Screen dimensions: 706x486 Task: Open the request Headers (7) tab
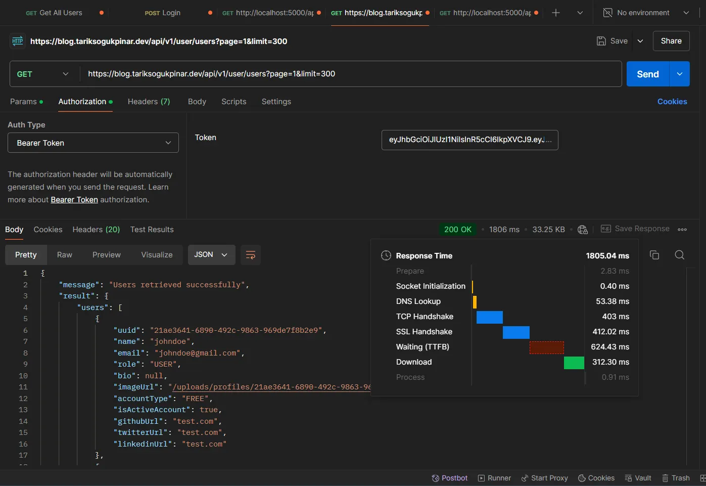pos(149,102)
